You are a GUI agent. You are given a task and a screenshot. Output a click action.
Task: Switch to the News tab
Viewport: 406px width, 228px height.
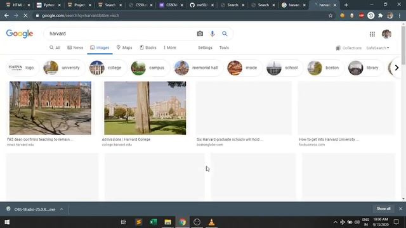[x=75, y=47]
